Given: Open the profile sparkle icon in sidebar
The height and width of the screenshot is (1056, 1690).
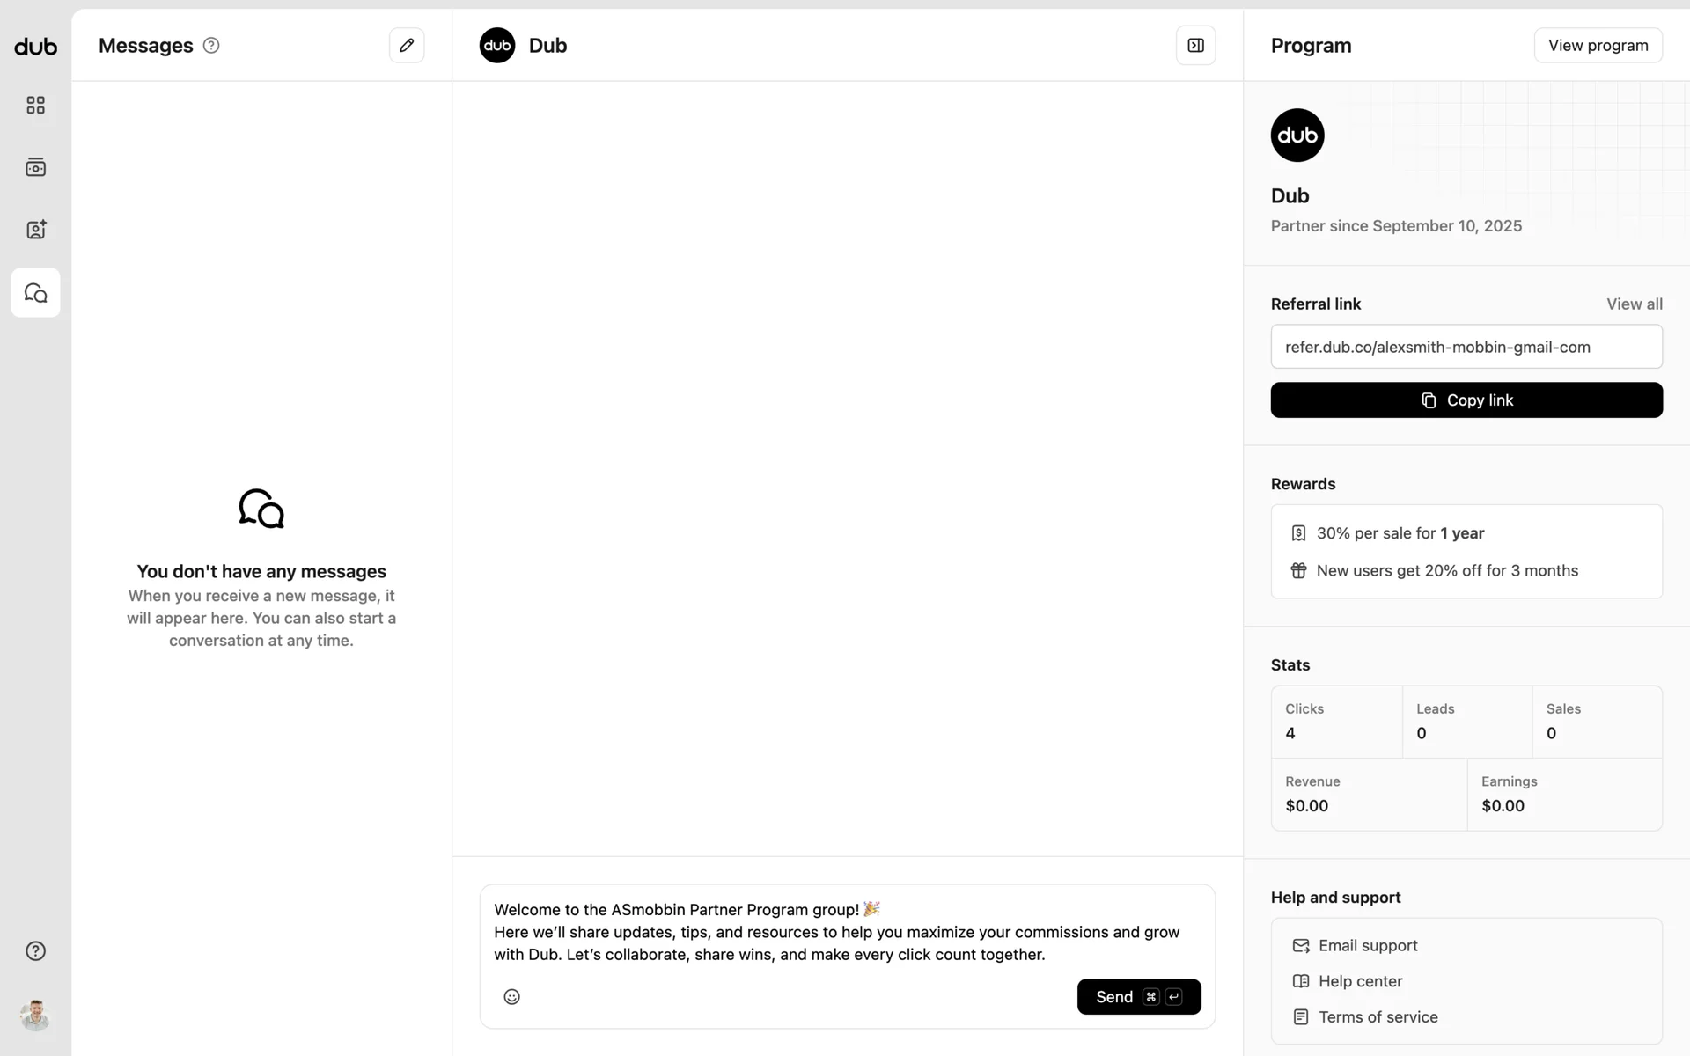Looking at the screenshot, I should [35, 230].
